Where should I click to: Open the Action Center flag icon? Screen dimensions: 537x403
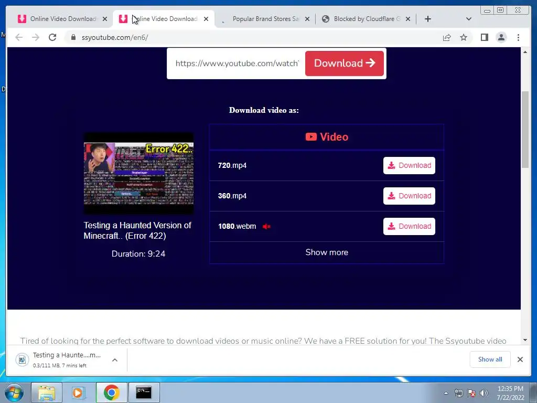[471, 393]
